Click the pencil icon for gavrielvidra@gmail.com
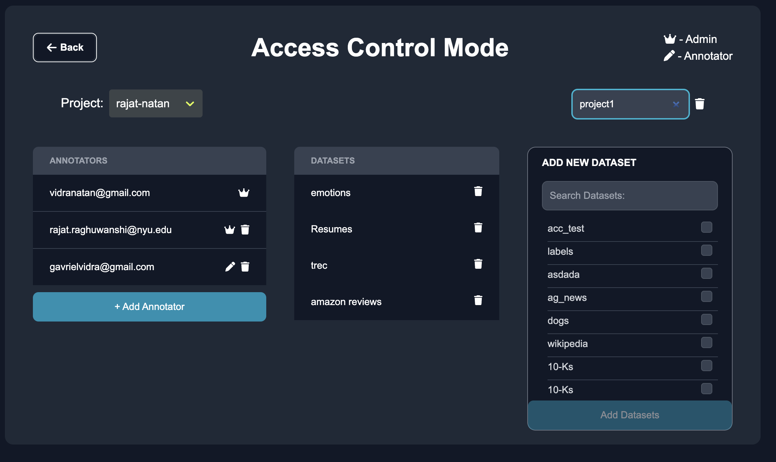Image resolution: width=776 pixels, height=462 pixels. click(230, 267)
